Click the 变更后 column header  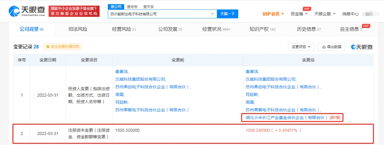[308, 60]
